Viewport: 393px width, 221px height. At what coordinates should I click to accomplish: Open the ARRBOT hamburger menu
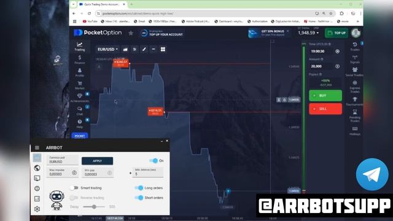37,147
